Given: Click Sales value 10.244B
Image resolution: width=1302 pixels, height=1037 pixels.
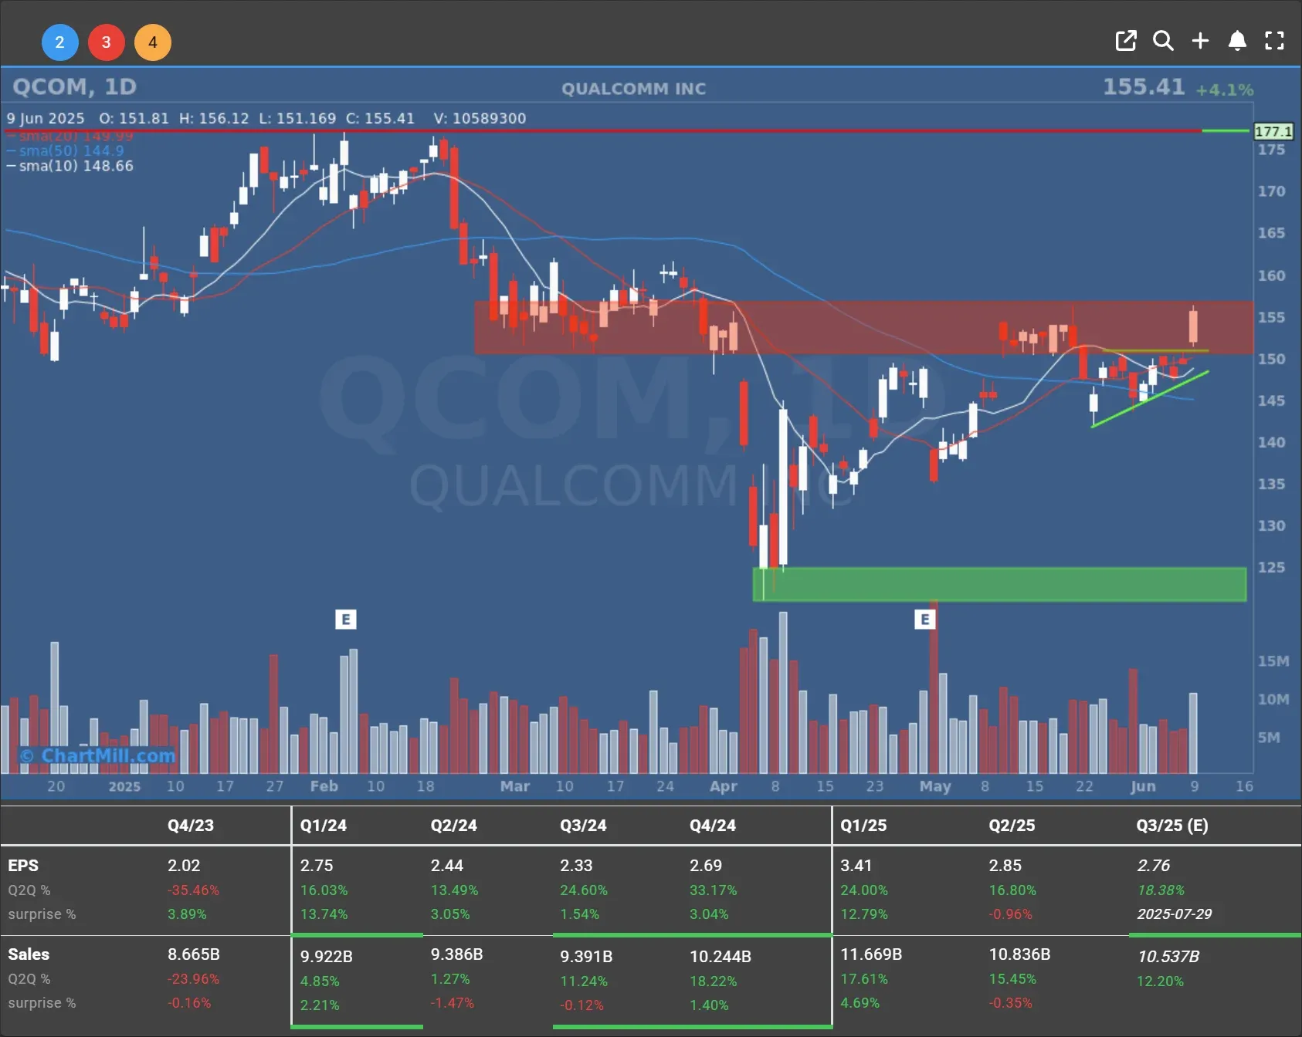Looking at the screenshot, I should pyautogui.click(x=721, y=957).
